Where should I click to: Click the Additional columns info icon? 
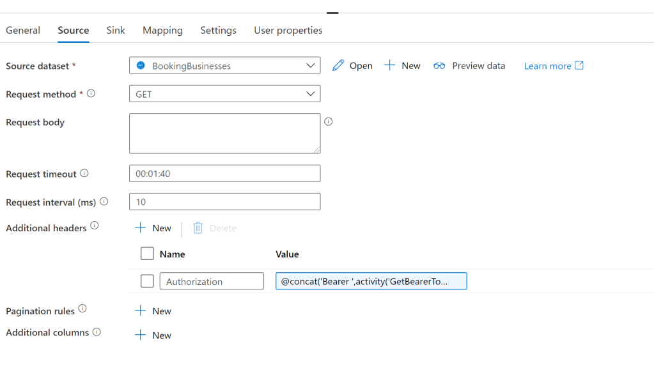pos(97,332)
